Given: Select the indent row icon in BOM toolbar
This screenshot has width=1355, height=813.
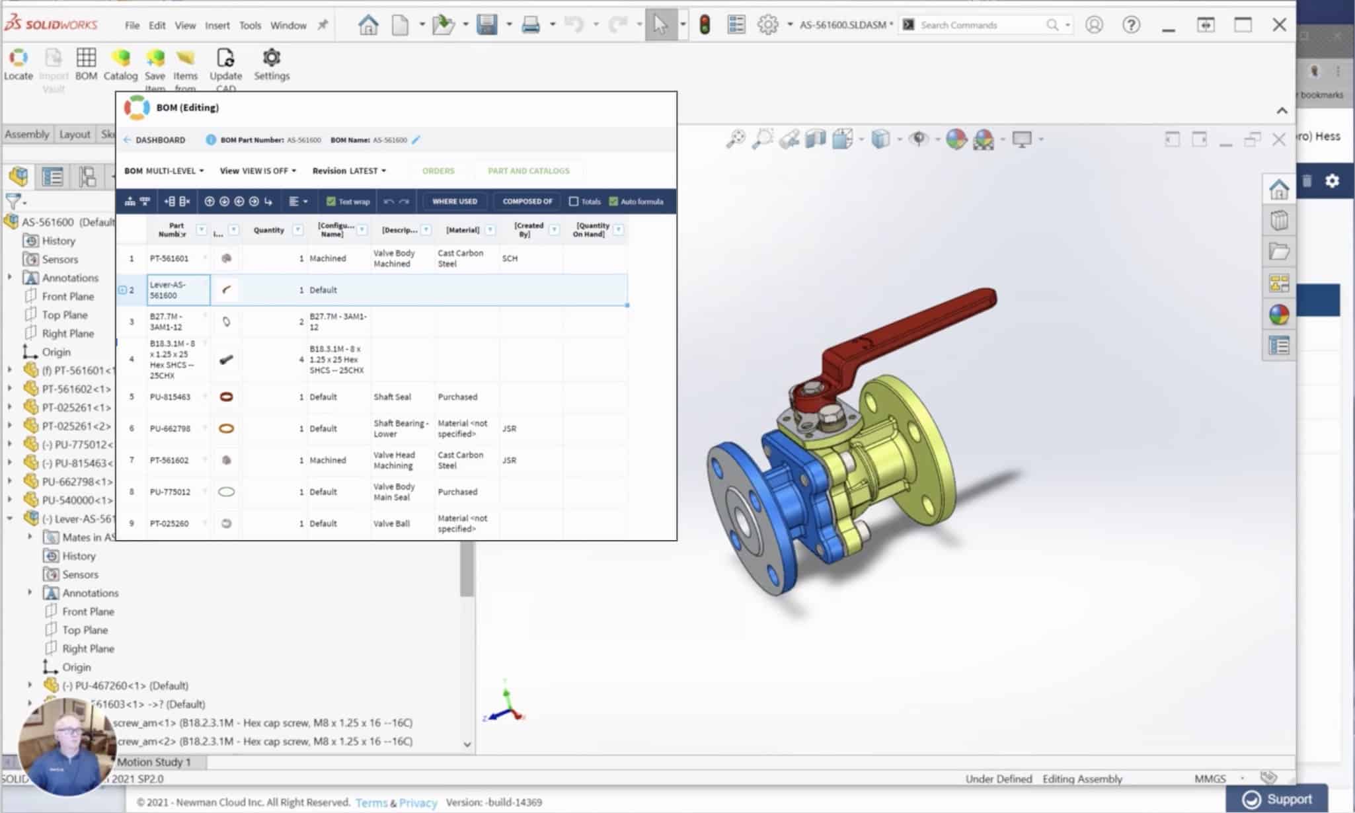Looking at the screenshot, I should (268, 200).
